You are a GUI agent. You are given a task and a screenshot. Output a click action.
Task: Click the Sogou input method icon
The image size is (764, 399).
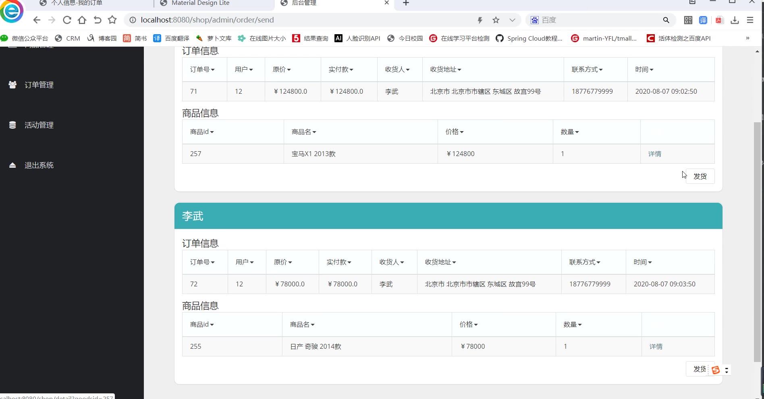coord(716,370)
